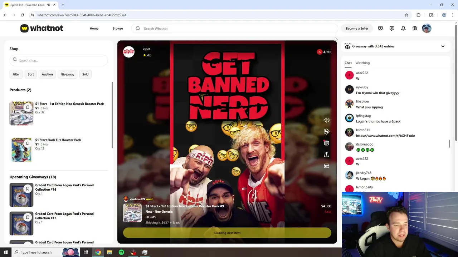Show Giveaway items in Shop
The width and height of the screenshot is (458, 257).
(x=68, y=74)
